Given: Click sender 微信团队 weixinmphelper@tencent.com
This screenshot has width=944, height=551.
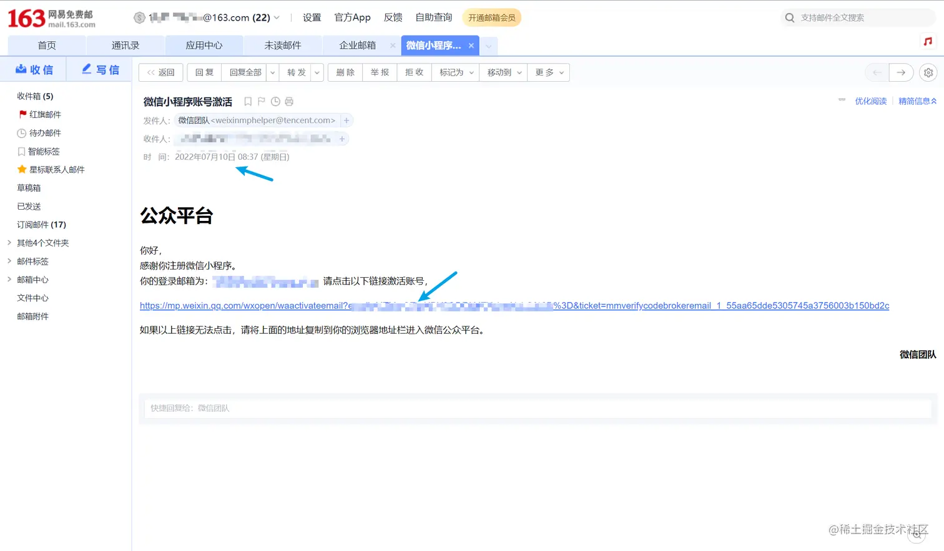Looking at the screenshot, I should [257, 120].
